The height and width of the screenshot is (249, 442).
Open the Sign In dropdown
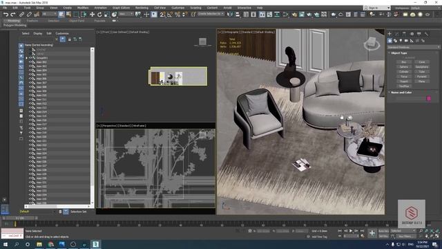point(377,8)
